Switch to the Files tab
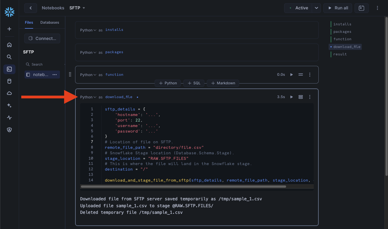 (x=29, y=22)
